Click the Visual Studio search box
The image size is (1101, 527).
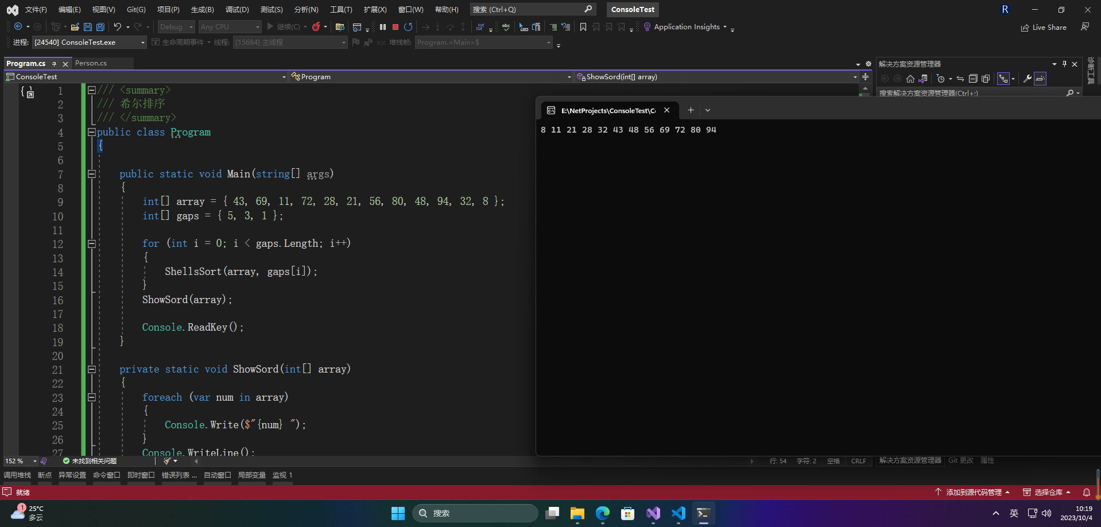533,9
